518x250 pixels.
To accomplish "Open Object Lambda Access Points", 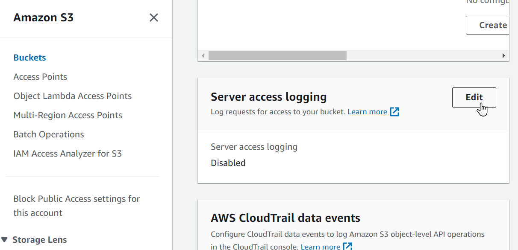I will pos(73,96).
